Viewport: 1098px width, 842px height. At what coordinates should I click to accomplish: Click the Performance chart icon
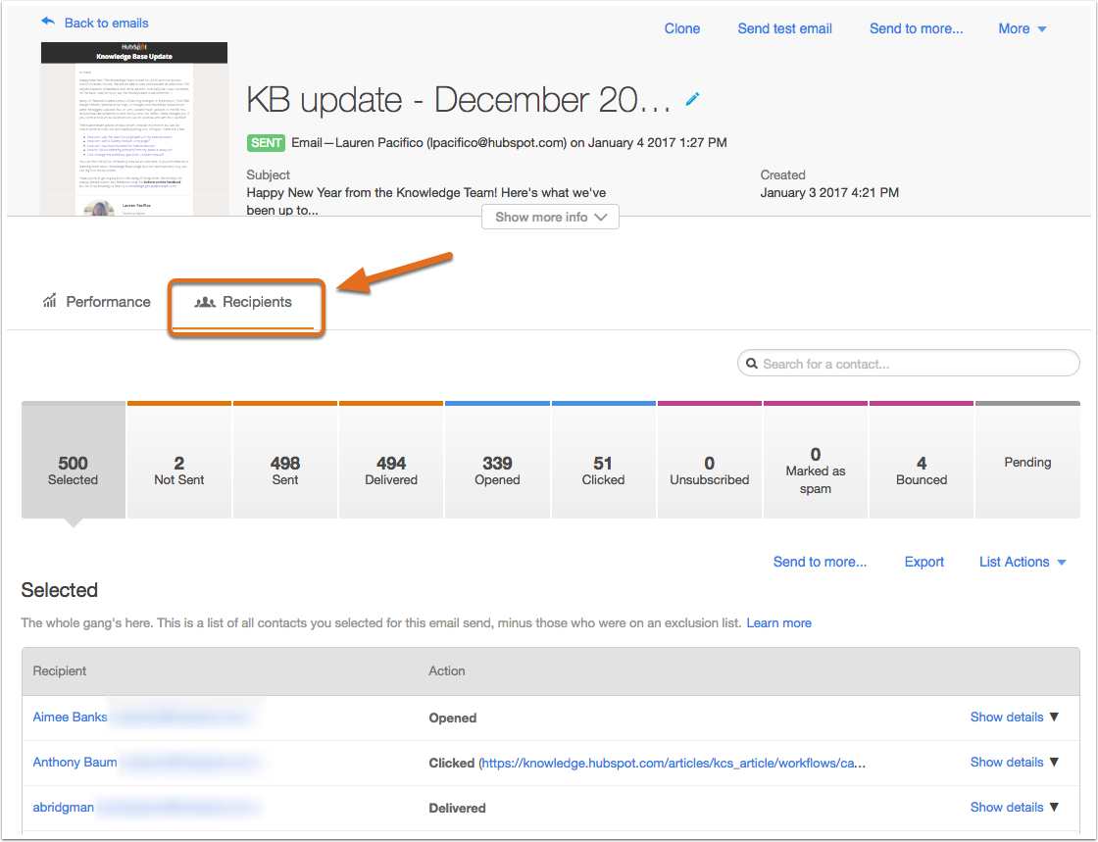[x=50, y=301]
